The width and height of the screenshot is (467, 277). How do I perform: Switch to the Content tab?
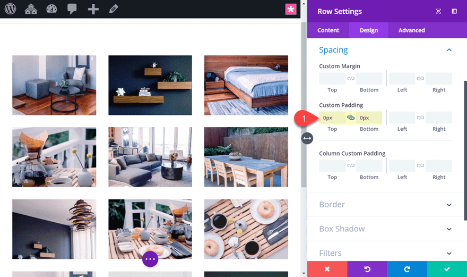(328, 30)
